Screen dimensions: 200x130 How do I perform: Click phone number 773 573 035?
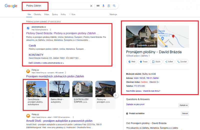139,86
